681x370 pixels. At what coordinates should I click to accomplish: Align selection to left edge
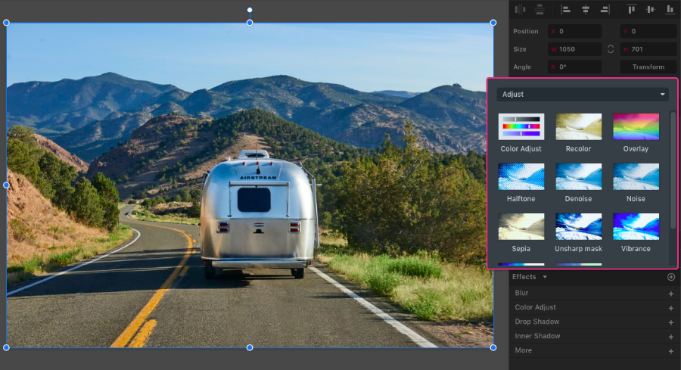(565, 9)
